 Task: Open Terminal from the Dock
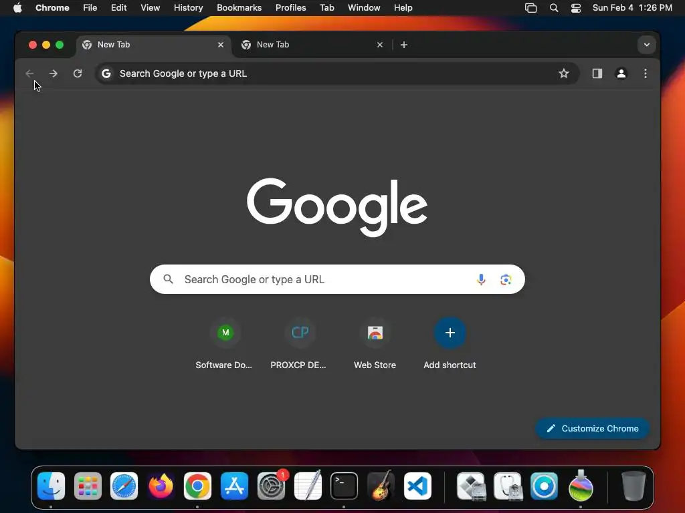(345, 486)
